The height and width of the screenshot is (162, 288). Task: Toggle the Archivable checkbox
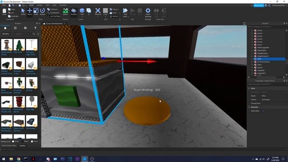[263, 111]
